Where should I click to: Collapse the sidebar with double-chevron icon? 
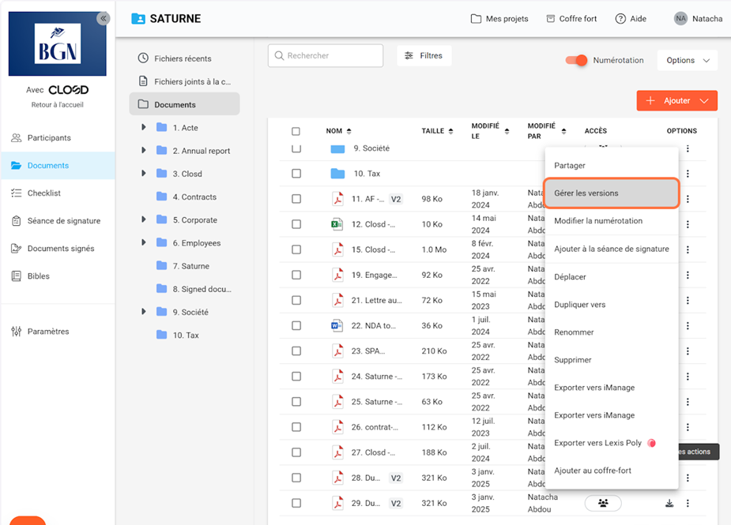pyautogui.click(x=104, y=19)
